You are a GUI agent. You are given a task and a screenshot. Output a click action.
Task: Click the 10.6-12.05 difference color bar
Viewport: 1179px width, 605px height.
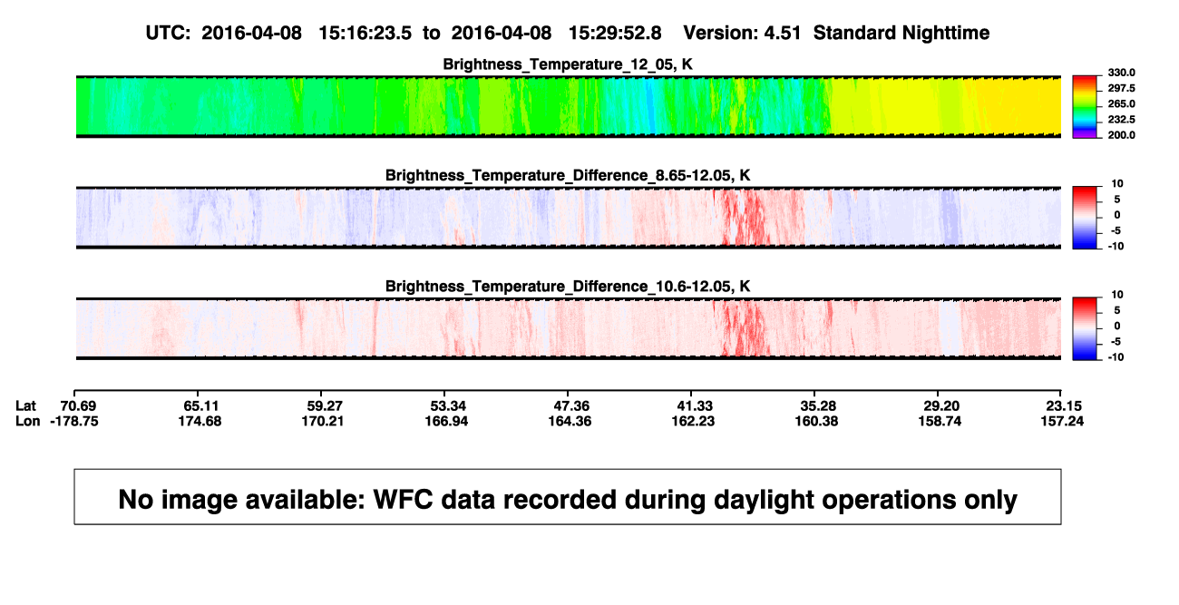[x=1086, y=329]
